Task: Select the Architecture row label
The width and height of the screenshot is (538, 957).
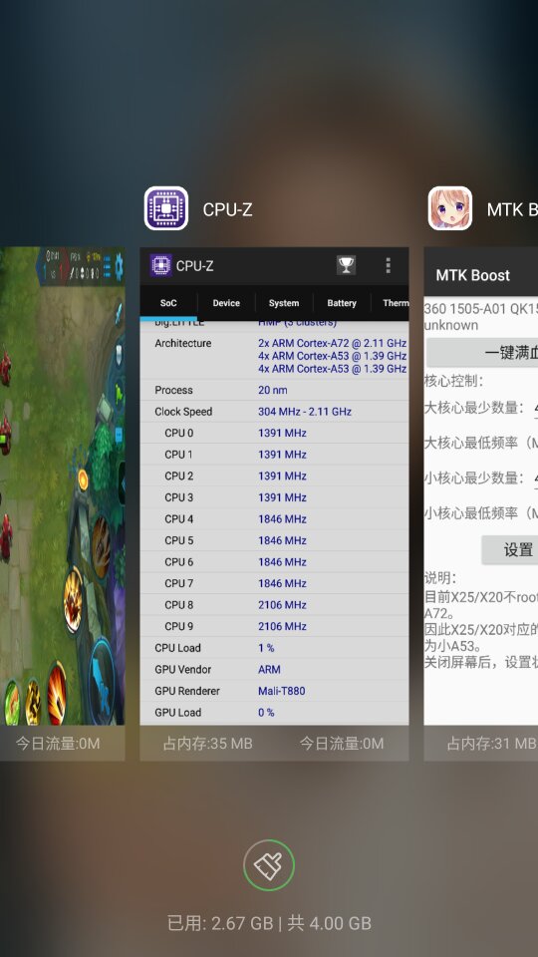Action: (x=183, y=343)
